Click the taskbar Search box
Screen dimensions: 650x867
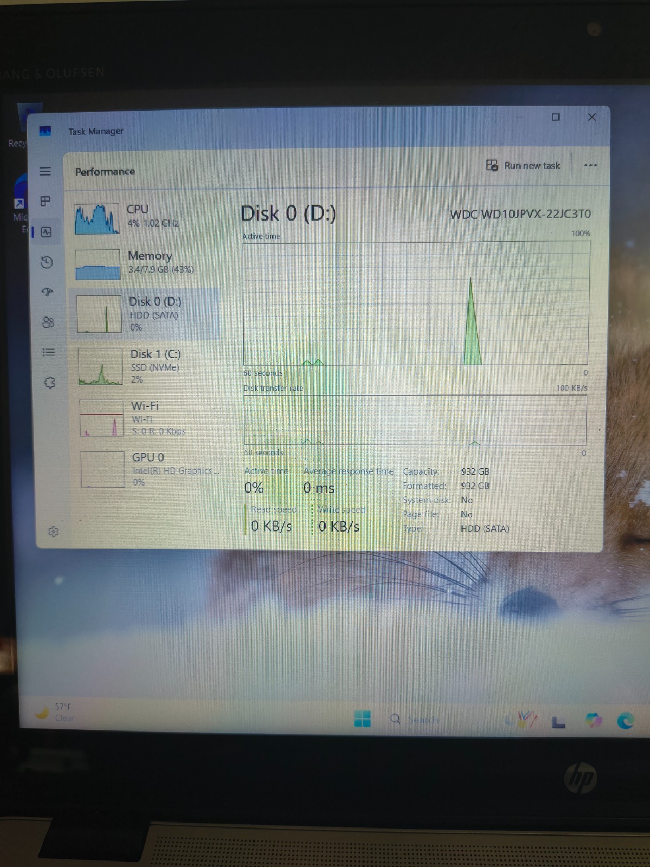coord(414,720)
